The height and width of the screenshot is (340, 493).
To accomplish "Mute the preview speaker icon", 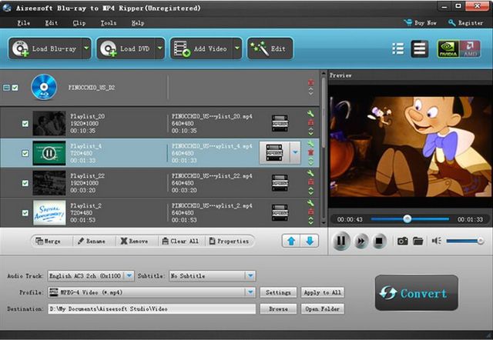I will [x=437, y=241].
